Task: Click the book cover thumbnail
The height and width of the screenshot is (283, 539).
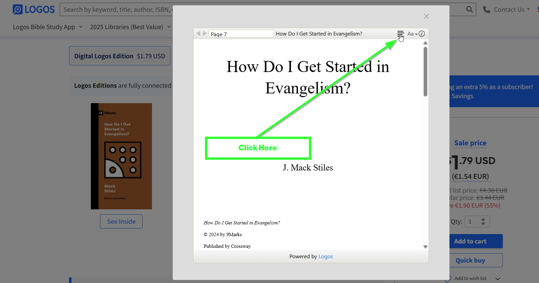Action: point(121,156)
